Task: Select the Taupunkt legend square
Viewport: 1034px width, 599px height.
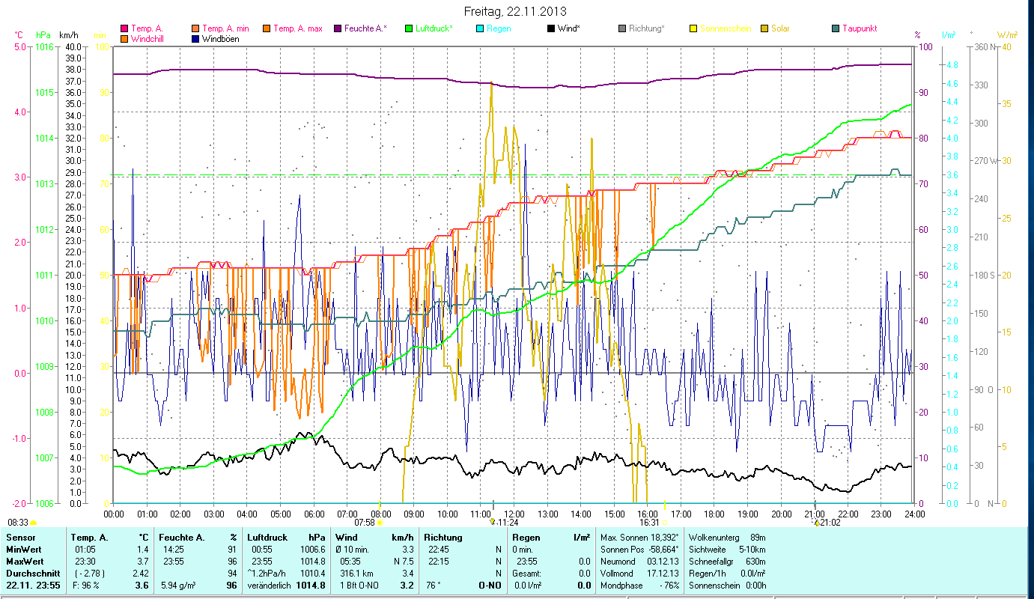Action: pos(835,28)
